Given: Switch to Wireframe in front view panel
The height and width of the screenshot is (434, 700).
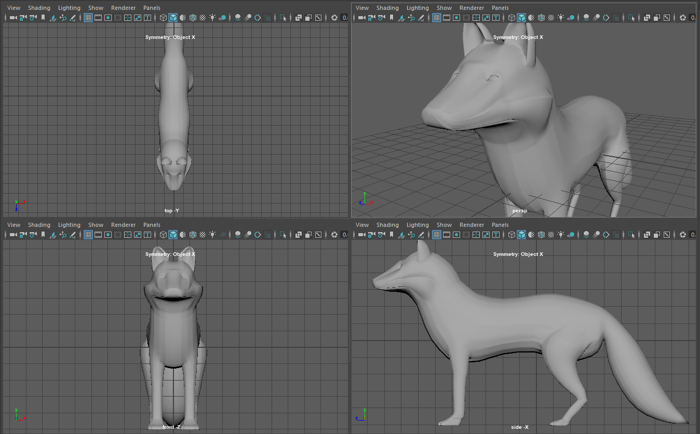Looking at the screenshot, I should (163, 235).
